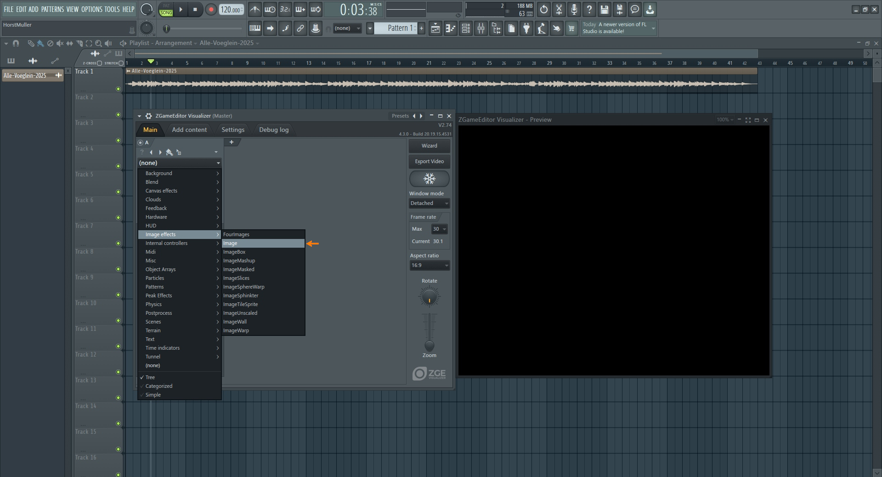Image resolution: width=882 pixels, height=477 pixels.
Task: Choose ImageSphereWarp from the submenu
Action: [x=263, y=287]
